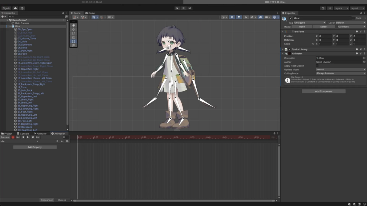Toggle Sprite Library component enabled checkbox

coord(290,49)
